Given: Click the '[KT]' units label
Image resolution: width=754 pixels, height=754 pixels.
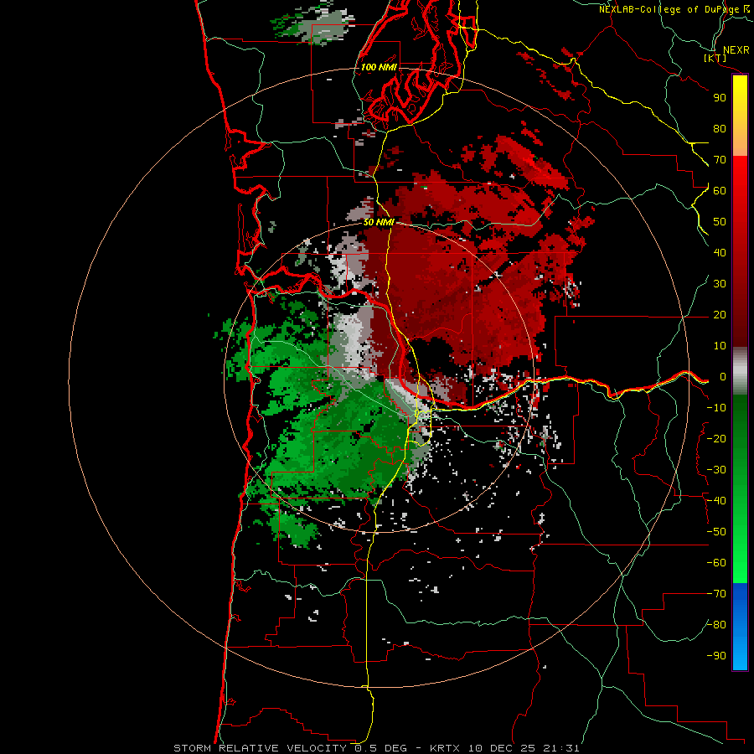Looking at the screenshot, I should tap(715, 58).
